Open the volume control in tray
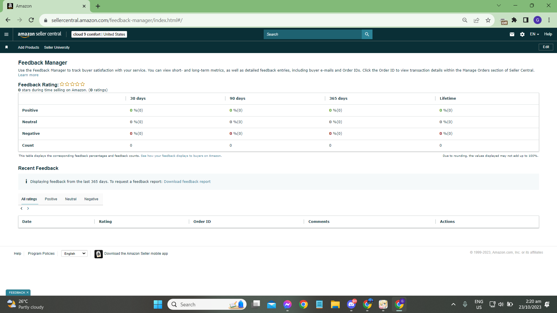This screenshot has height=313, width=557. [x=501, y=304]
